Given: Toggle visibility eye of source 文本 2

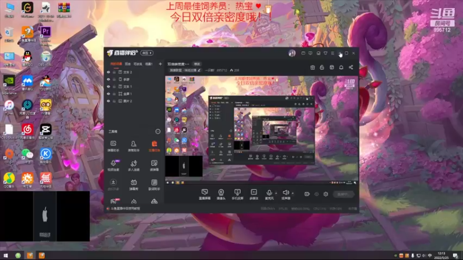Looking at the screenshot, I should tap(108, 72).
